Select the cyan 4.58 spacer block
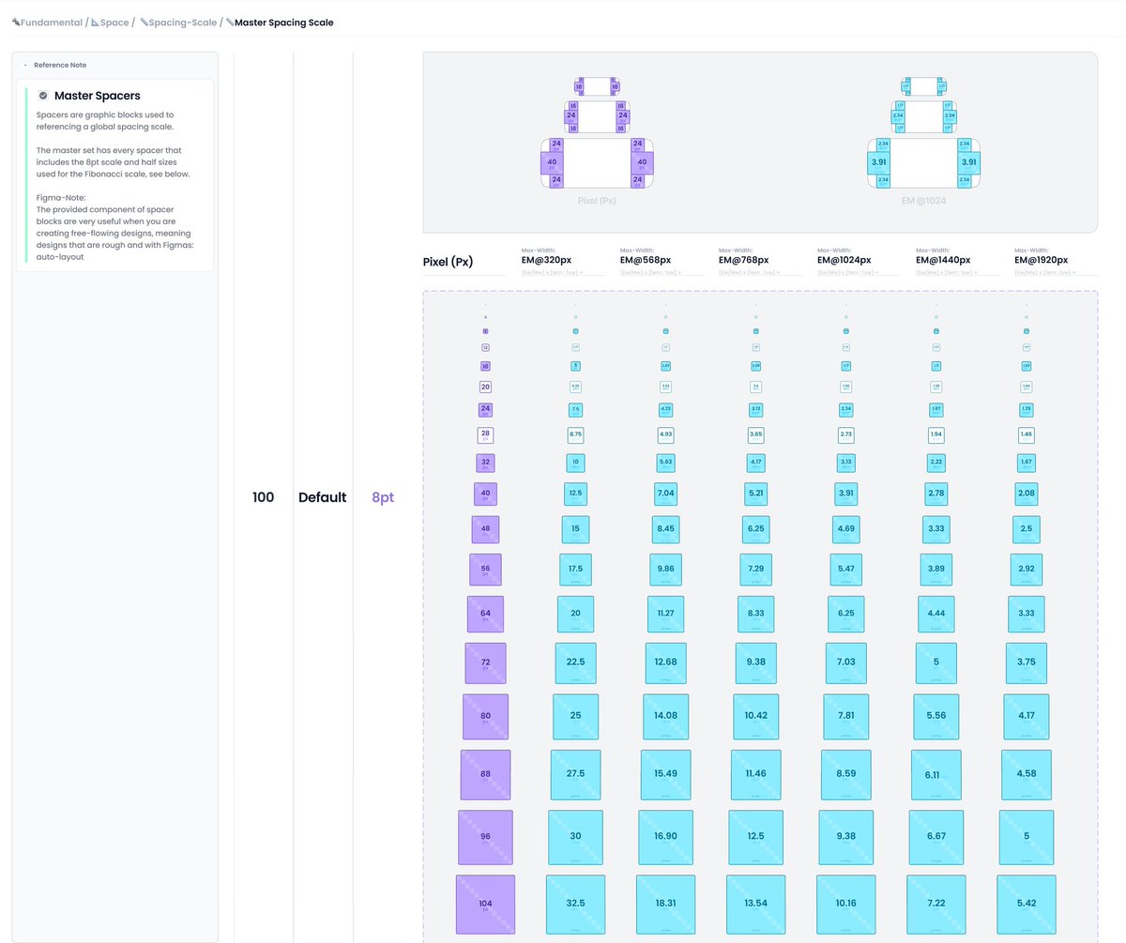This screenshot has width=1126, height=943. [1026, 774]
